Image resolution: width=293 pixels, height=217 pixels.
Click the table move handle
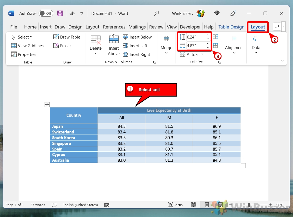coord(47,104)
